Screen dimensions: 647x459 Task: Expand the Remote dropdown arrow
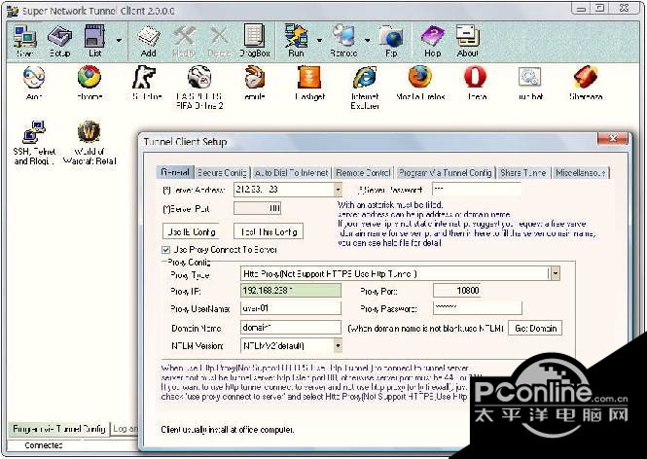tap(367, 41)
